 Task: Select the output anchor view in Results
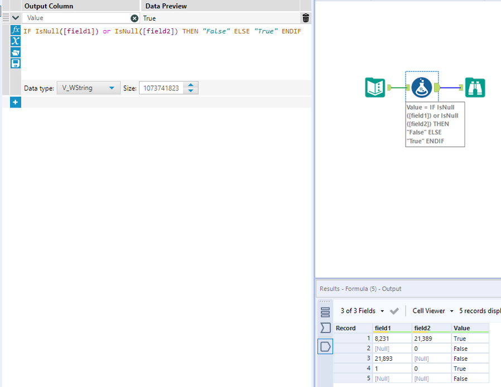pyautogui.click(x=325, y=346)
